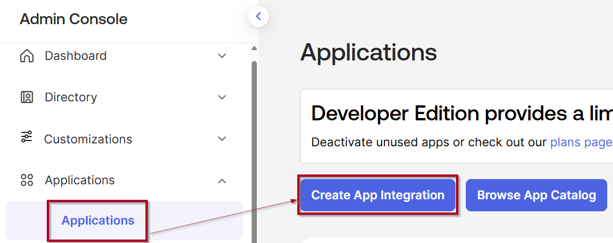Expand the Customizations section chevron

click(x=222, y=139)
